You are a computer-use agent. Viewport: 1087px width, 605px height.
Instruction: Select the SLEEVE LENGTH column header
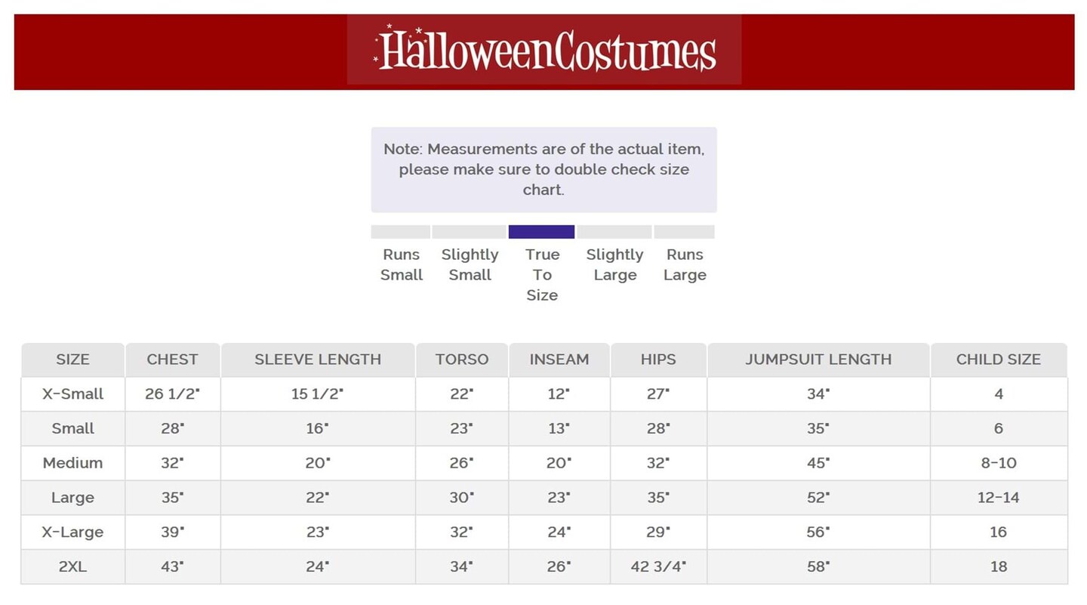coord(318,360)
